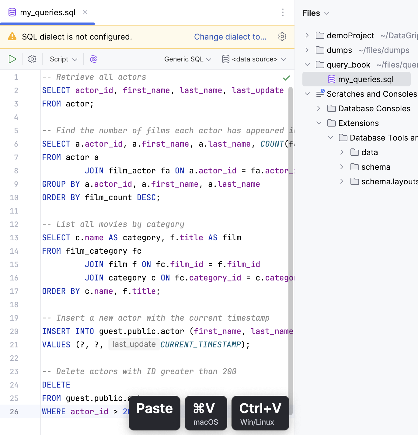
Task: Open the editor tab options three-dot menu
Action: pos(283,12)
